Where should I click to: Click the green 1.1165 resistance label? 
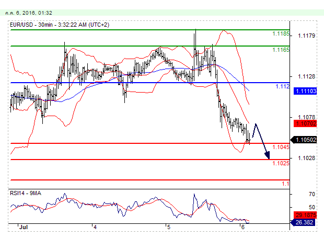[x=281, y=50]
